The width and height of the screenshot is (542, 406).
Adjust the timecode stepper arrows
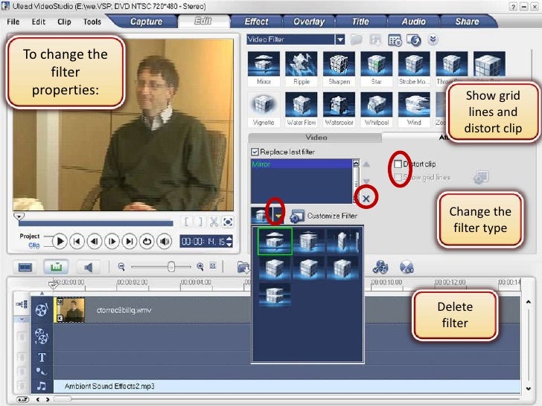(229, 241)
